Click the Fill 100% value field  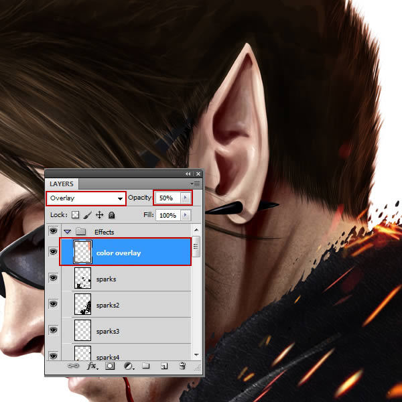tap(168, 215)
